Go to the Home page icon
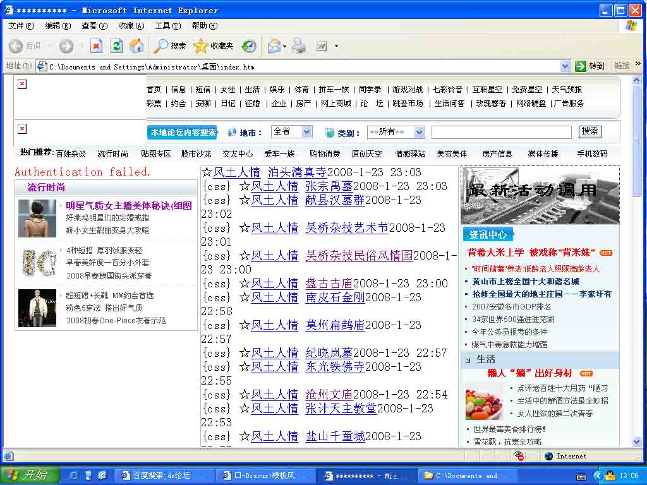The height and width of the screenshot is (485, 647). point(136,46)
